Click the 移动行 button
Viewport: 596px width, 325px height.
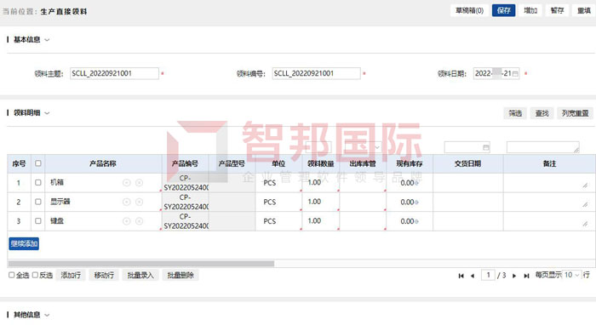104,275
